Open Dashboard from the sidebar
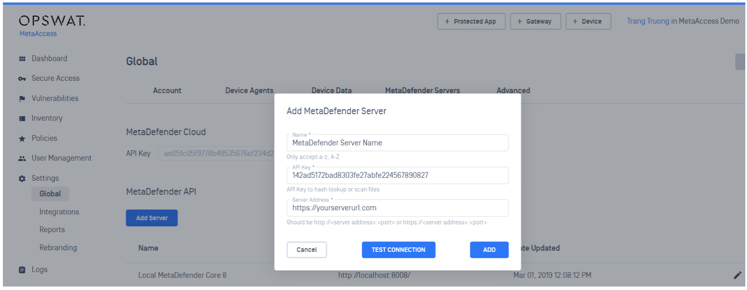The height and width of the screenshot is (290, 747). coord(49,58)
